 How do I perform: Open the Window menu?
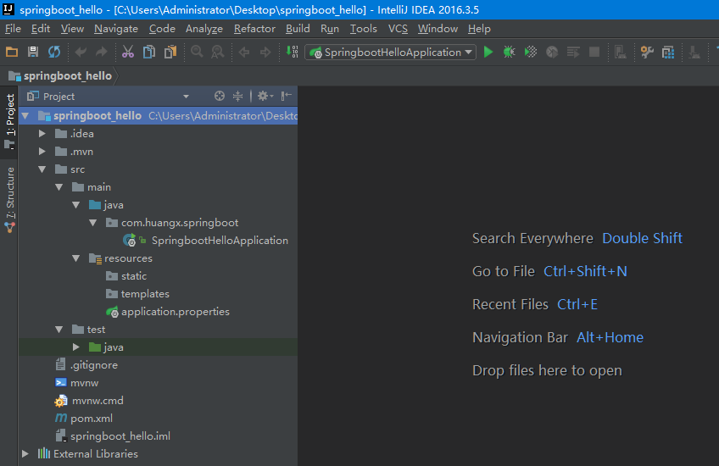click(x=438, y=29)
